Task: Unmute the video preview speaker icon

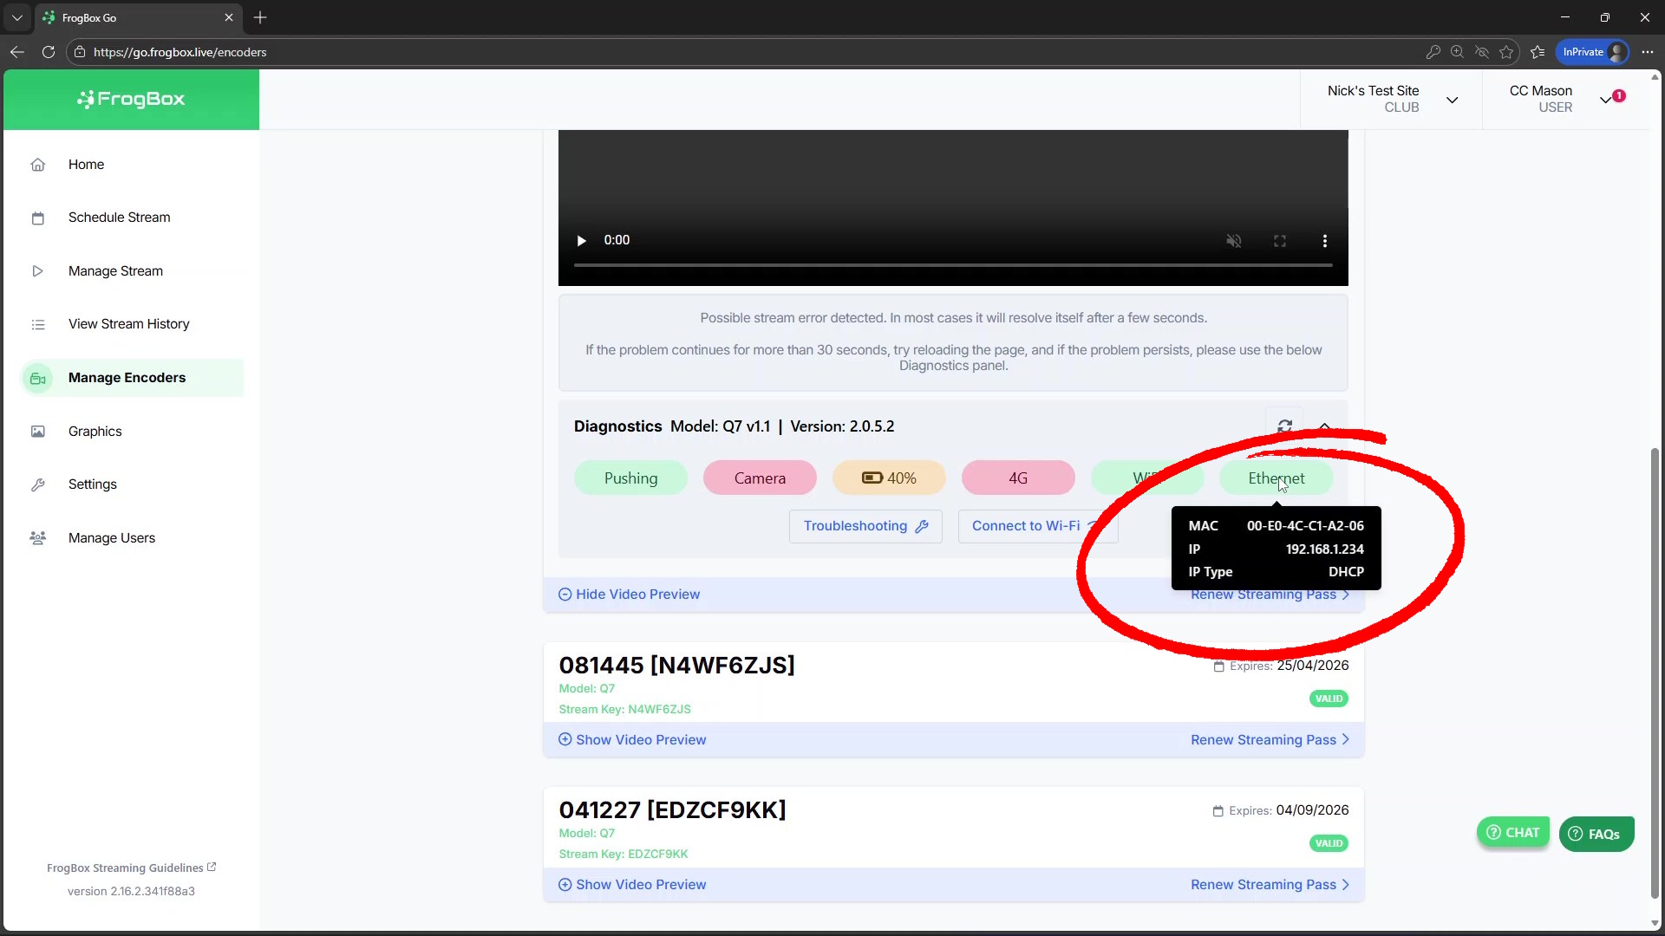Action: point(1233,240)
